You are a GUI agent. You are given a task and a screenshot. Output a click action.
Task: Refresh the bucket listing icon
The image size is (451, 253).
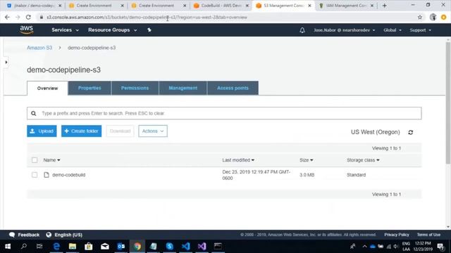(410, 132)
